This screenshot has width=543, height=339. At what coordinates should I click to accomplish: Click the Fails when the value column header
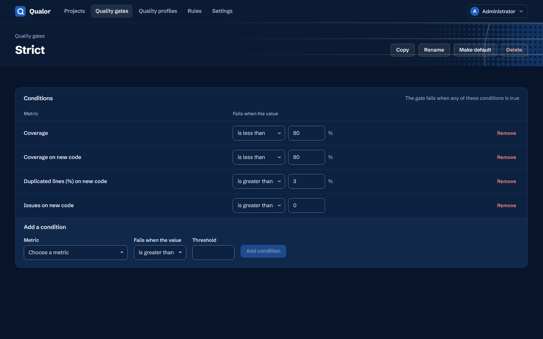tap(255, 114)
